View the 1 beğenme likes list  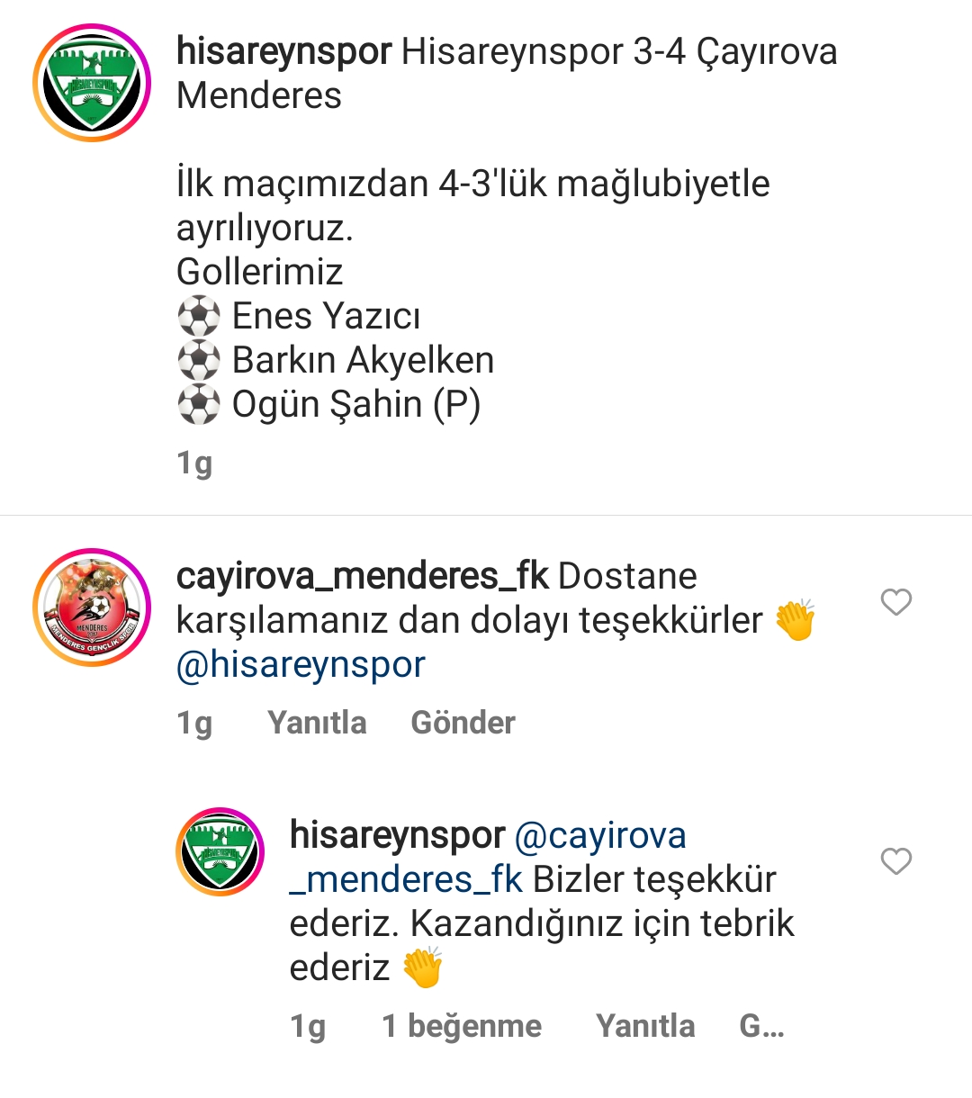point(462,1026)
